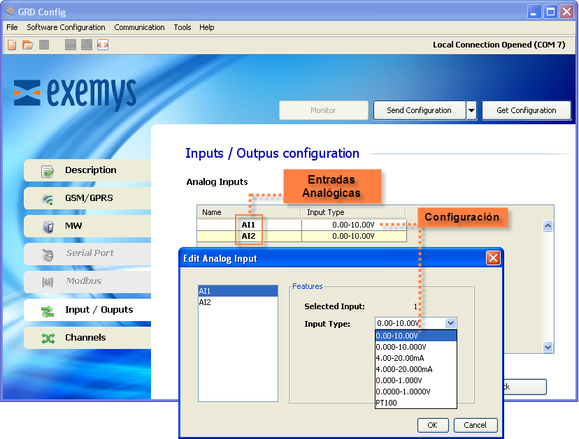Click the Modbus M icon in sidebar
This screenshot has height=439, width=579.
pos(48,282)
